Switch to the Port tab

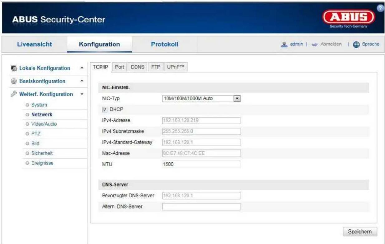pyautogui.click(x=120, y=68)
